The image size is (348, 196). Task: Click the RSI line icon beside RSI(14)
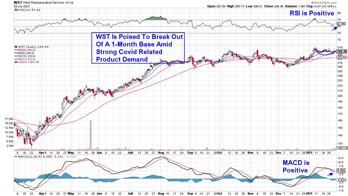point(16,9)
